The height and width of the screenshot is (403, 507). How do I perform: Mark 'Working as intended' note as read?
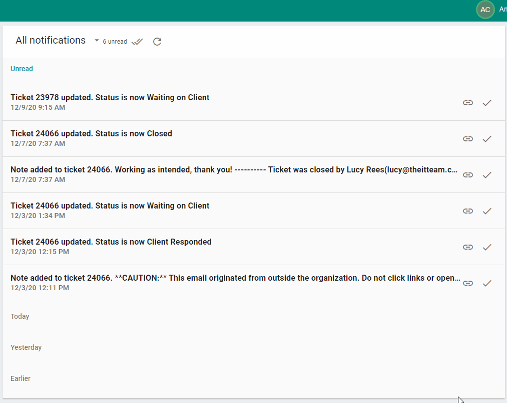tap(487, 175)
